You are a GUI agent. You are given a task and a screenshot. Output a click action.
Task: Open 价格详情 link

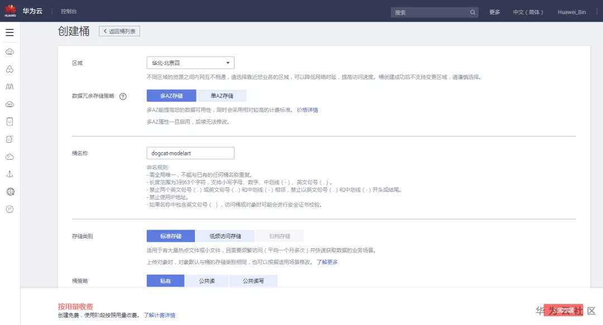click(307, 110)
